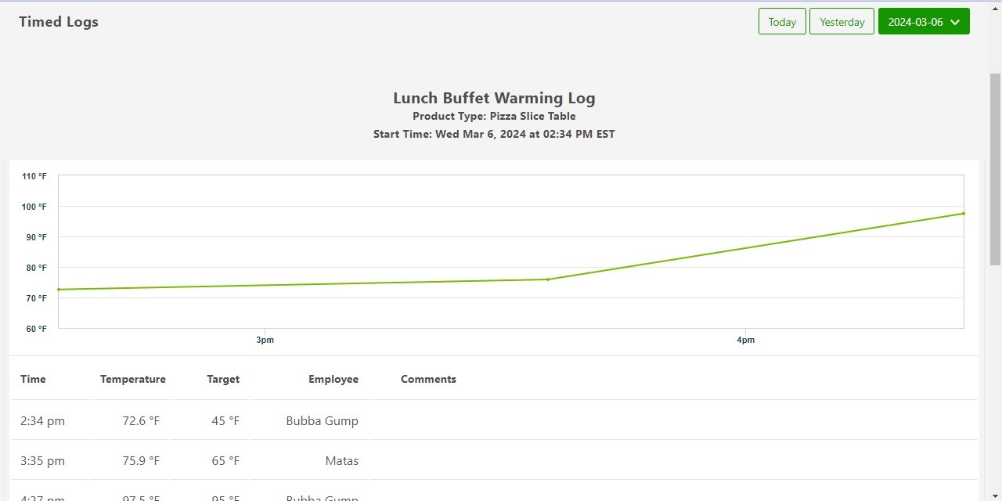
Task: Click the 4pm label on chart axis
Action: [x=745, y=341]
